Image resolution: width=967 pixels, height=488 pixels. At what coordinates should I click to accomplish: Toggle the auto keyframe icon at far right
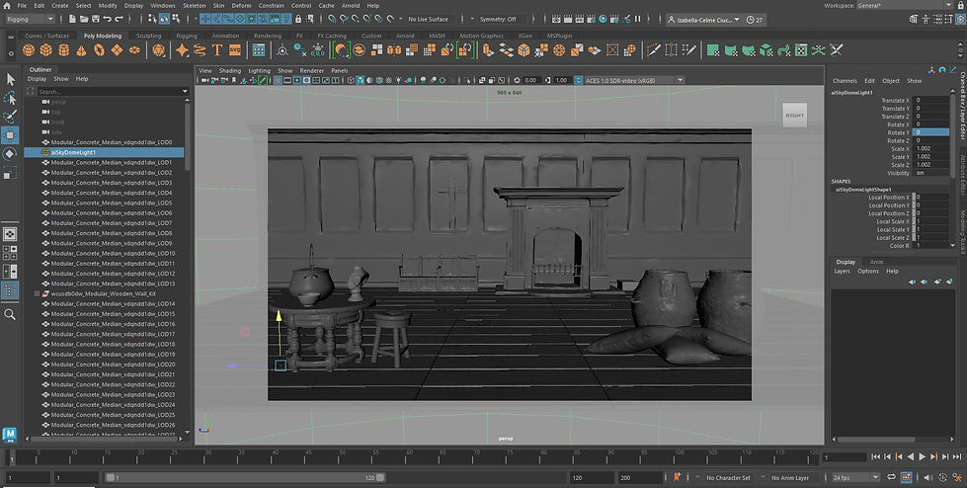click(942, 477)
